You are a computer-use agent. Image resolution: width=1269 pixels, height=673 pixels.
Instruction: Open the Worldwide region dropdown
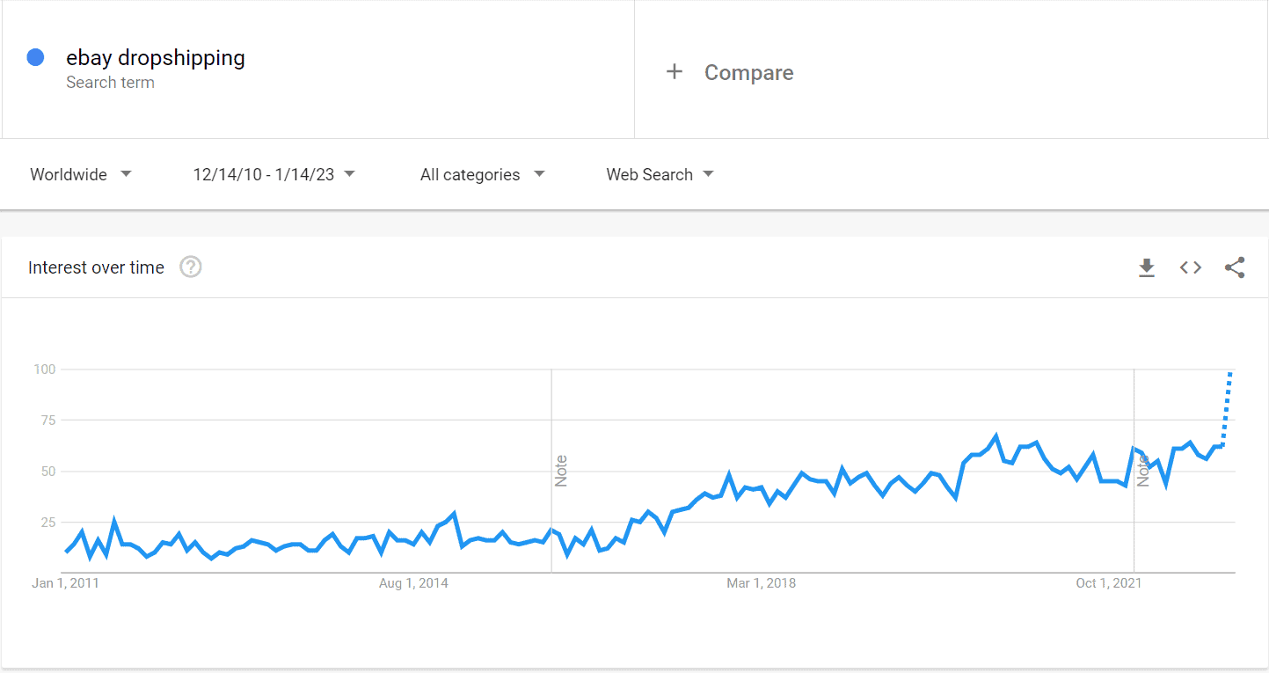tap(81, 174)
